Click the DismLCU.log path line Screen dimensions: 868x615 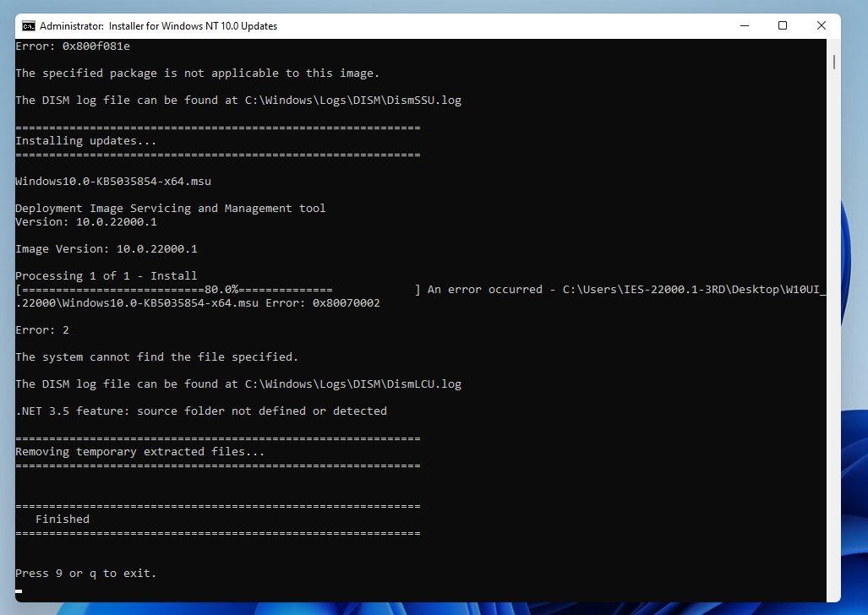[238, 384]
